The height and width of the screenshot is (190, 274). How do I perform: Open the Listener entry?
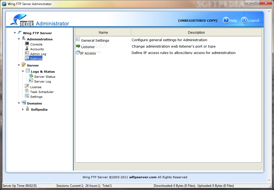pyautogui.click(x=88, y=47)
